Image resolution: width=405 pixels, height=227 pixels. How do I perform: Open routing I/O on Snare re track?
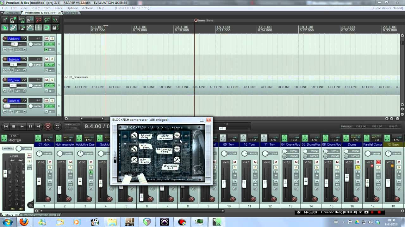pyautogui.click(x=23, y=101)
